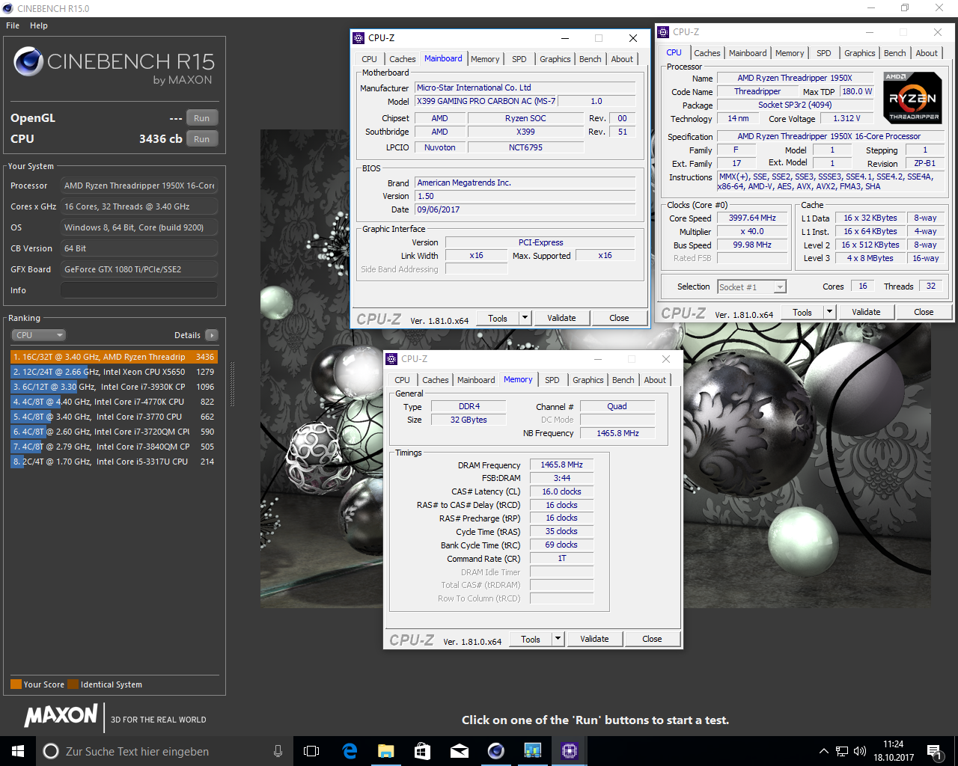958x766 pixels.
Task: Open Graphics tab in Memory window
Action: tap(588, 380)
